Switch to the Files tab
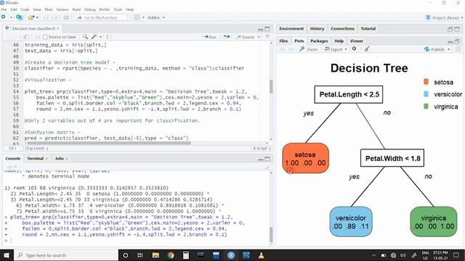The image size is (465, 261). click(x=283, y=41)
